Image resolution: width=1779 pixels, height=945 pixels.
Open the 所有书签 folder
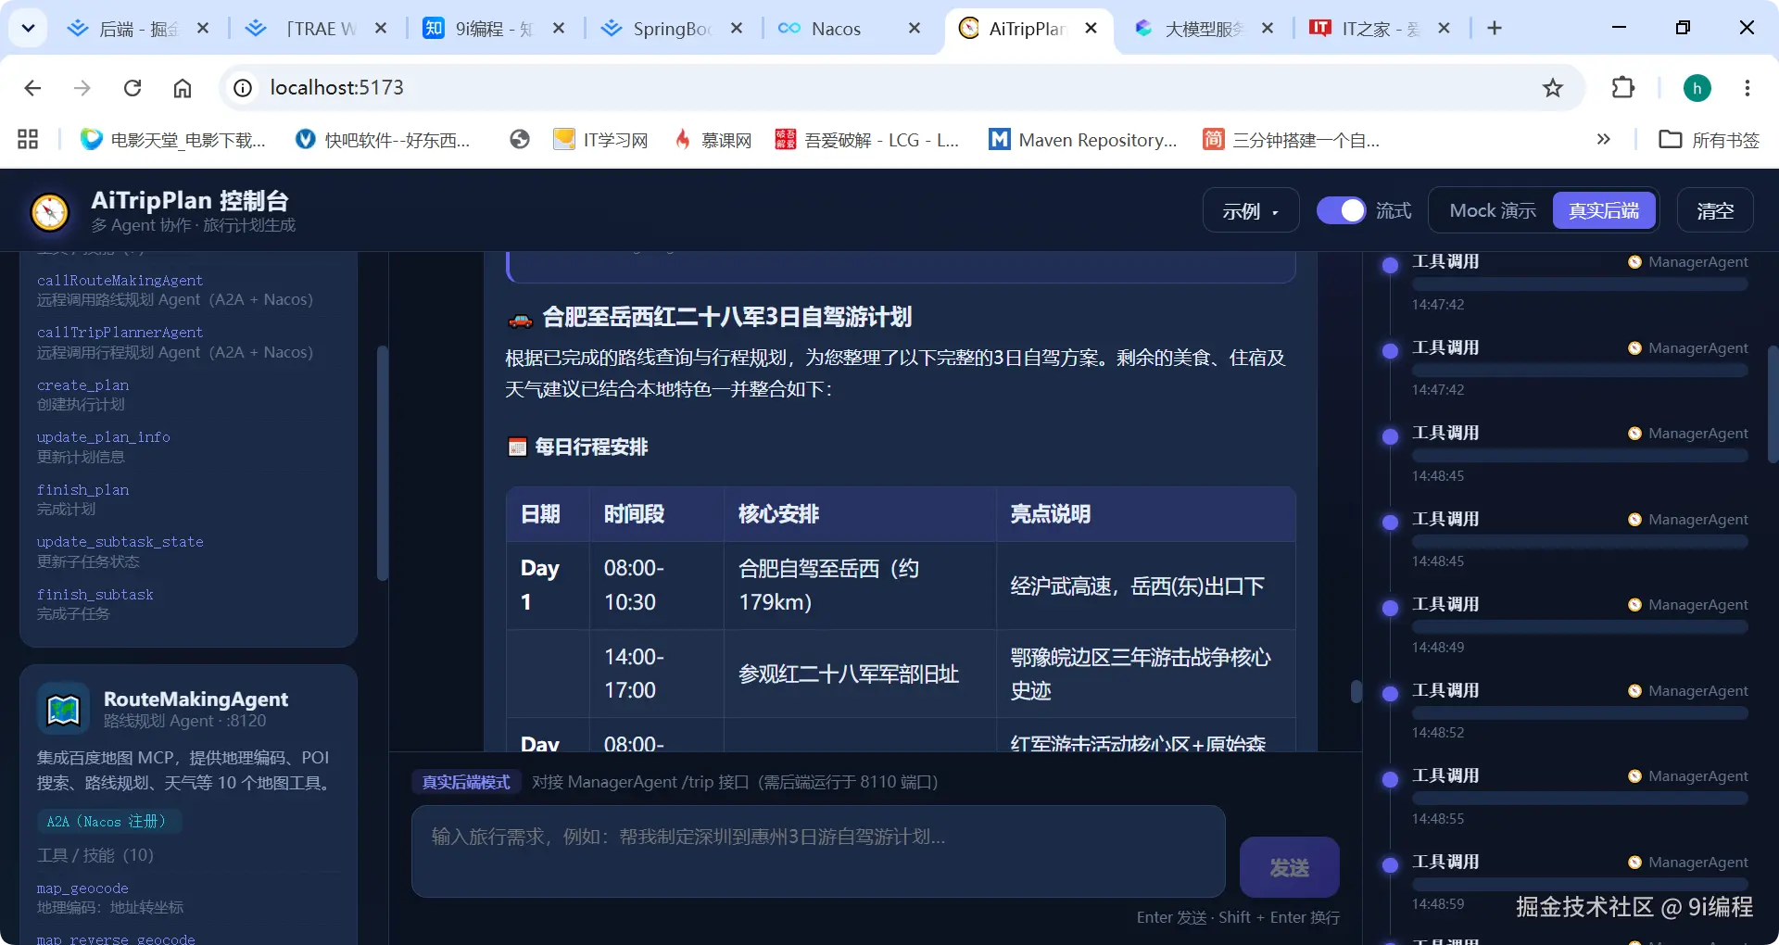1709,140
